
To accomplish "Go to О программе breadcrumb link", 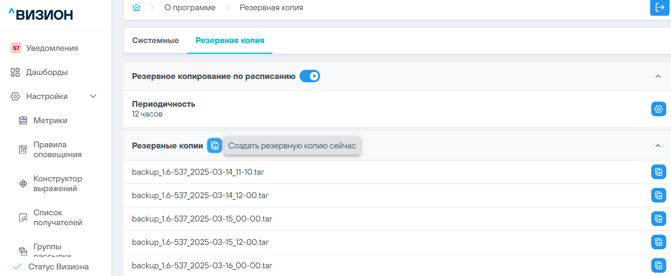I will 190,8.
